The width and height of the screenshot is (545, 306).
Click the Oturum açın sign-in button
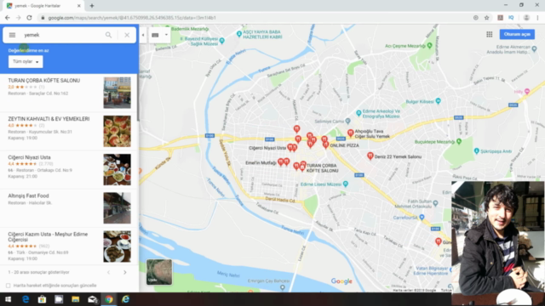517,34
